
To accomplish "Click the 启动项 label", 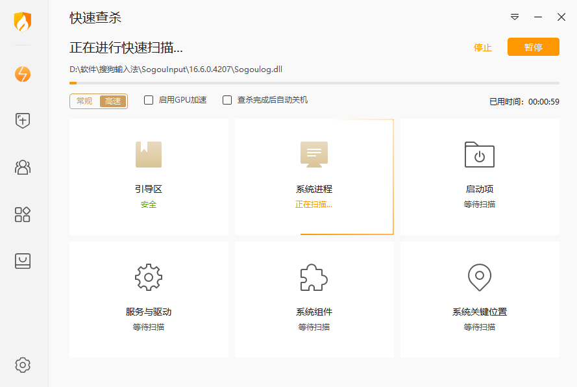I will coord(480,189).
